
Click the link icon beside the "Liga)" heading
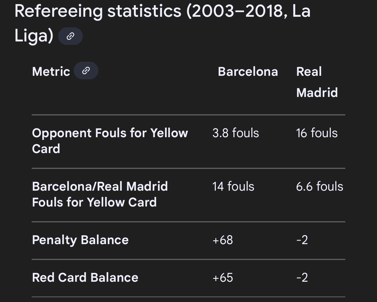click(70, 36)
